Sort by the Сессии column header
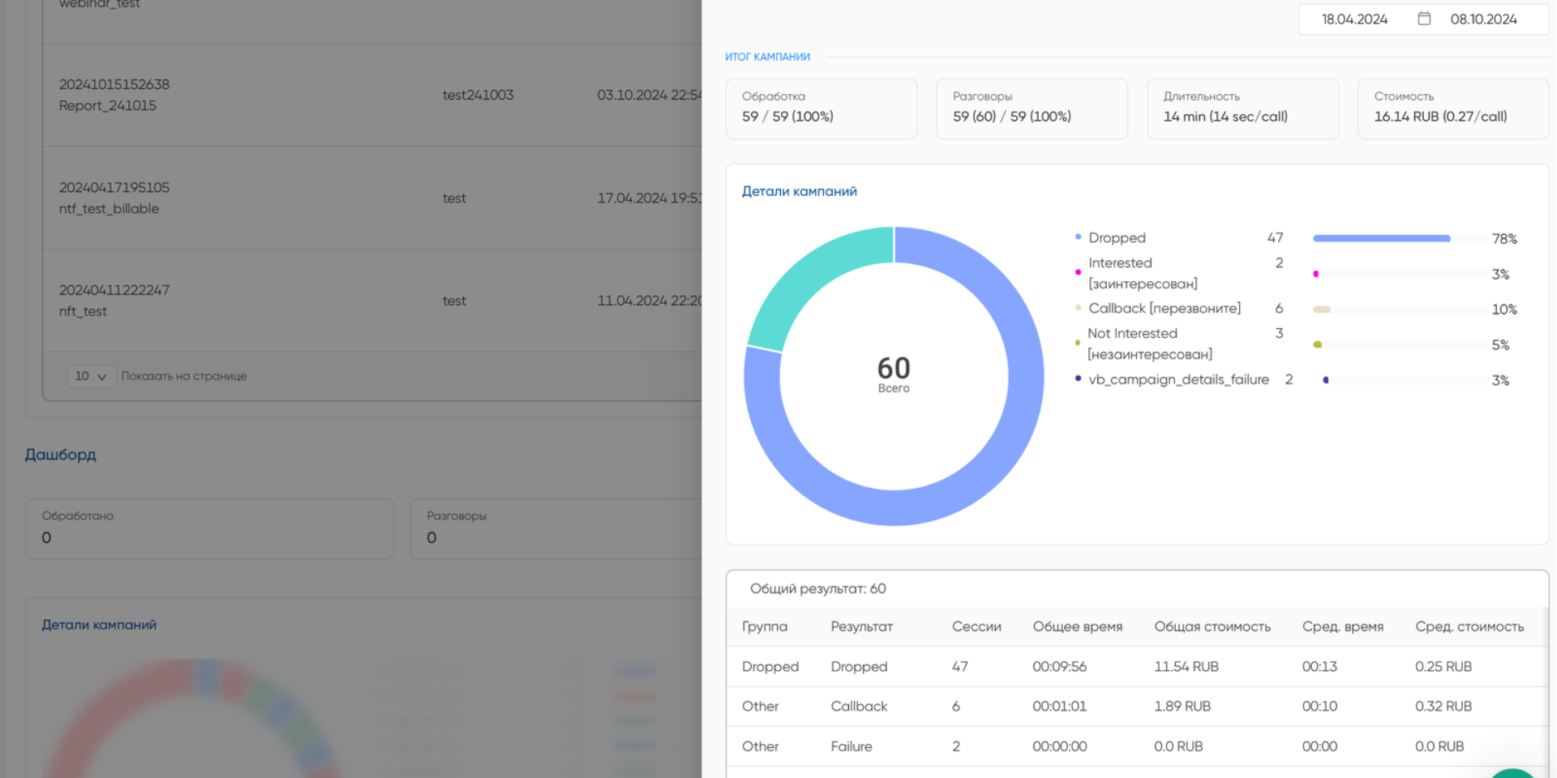Image resolution: width=1557 pixels, height=778 pixels. pyautogui.click(x=976, y=626)
